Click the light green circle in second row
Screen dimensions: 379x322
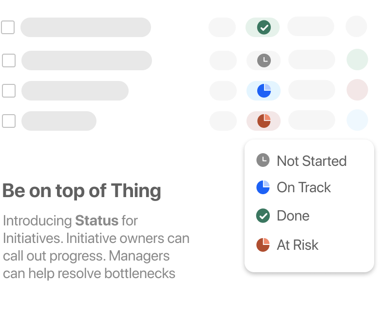pyautogui.click(x=357, y=60)
